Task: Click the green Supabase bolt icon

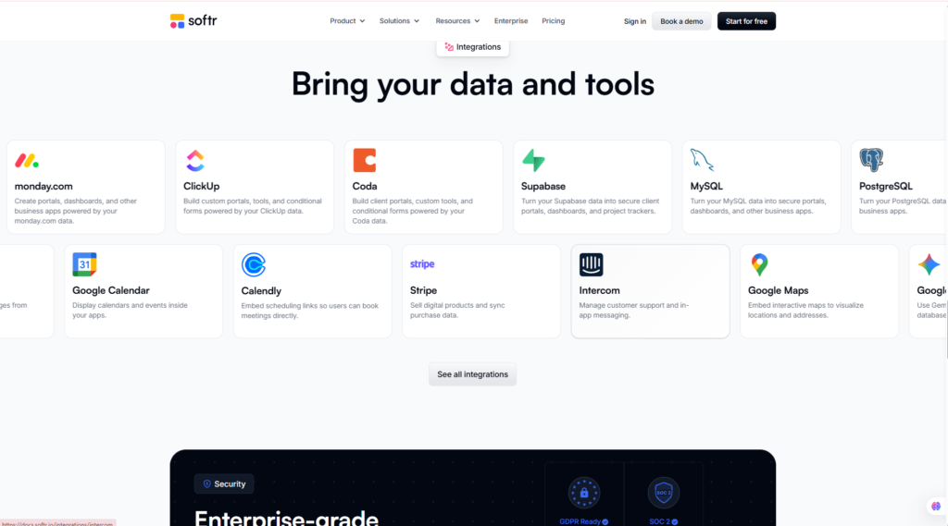Action: pyautogui.click(x=533, y=161)
